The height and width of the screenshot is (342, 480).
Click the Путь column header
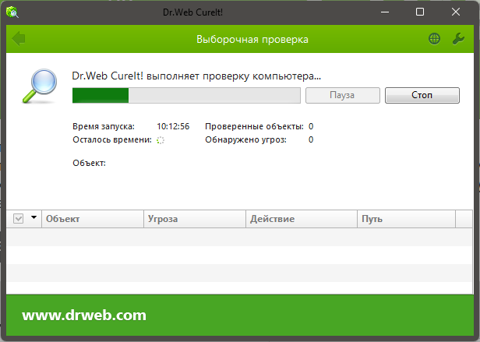(413, 219)
